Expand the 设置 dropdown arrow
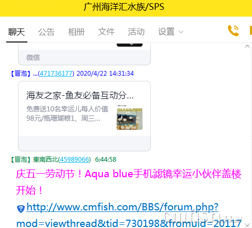The height and width of the screenshot is (228, 252). point(181,32)
